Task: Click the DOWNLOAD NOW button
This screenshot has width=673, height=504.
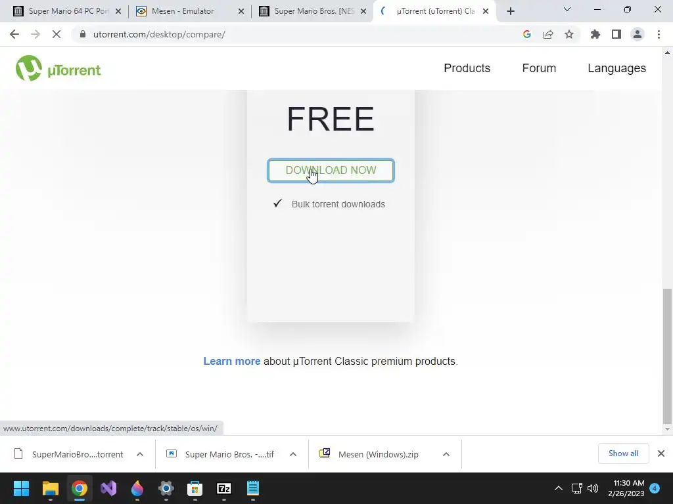Action: click(331, 171)
